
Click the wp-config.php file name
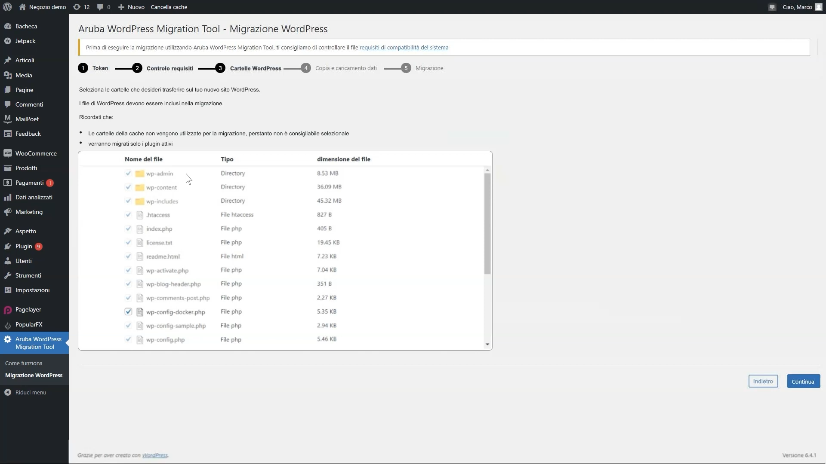(x=165, y=339)
